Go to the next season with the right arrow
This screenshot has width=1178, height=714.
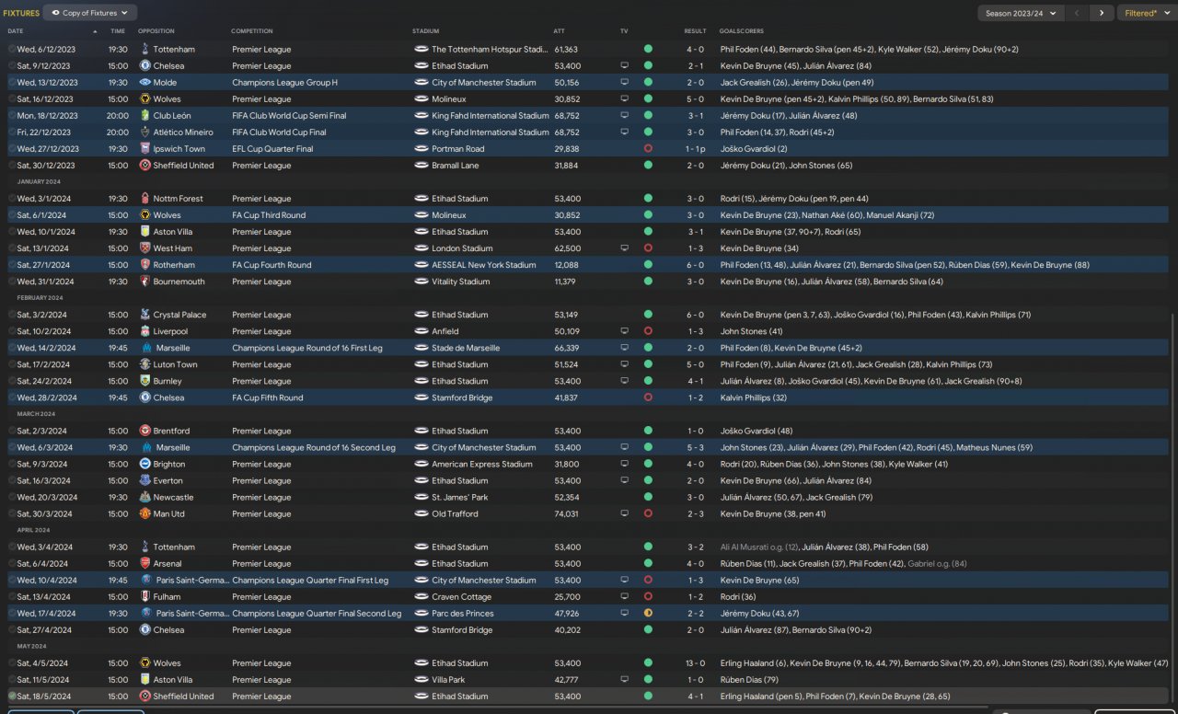coord(1101,13)
